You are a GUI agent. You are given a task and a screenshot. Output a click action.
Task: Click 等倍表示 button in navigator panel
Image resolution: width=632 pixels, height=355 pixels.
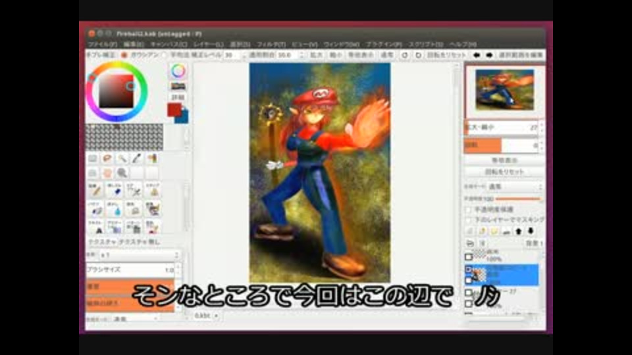tap(504, 160)
